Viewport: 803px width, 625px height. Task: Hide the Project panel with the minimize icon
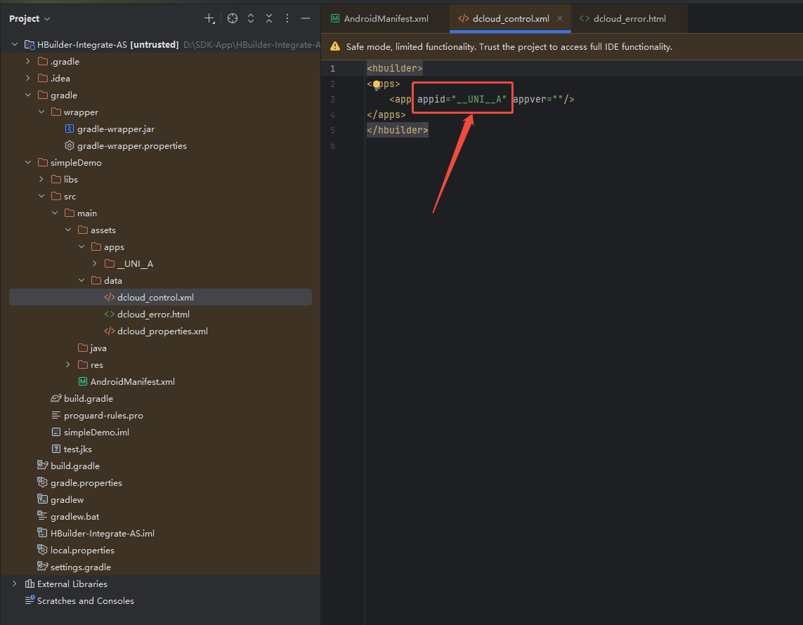point(306,19)
